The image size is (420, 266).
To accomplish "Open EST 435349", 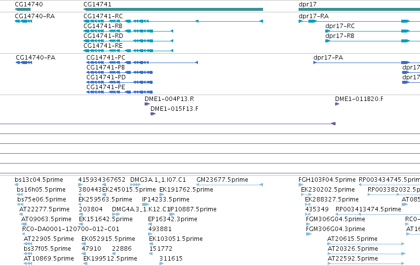I will point(317,209).
